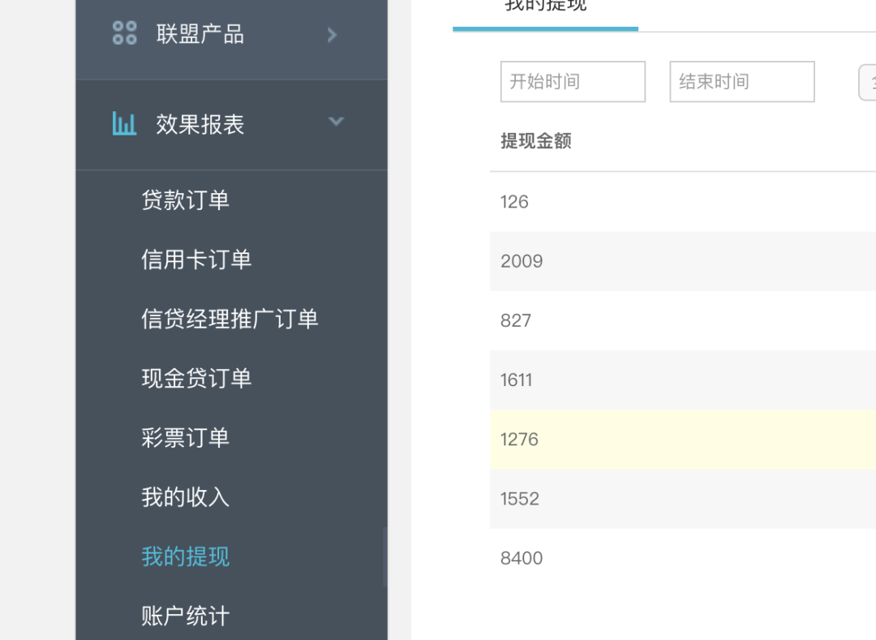Image resolution: width=876 pixels, height=640 pixels.
Task: Click the 效果报表 bar chart icon
Action: (x=124, y=124)
